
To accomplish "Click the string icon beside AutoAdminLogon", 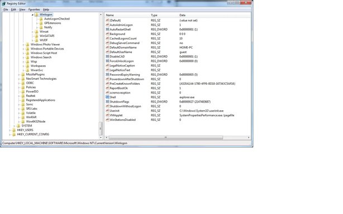I will point(107,25).
